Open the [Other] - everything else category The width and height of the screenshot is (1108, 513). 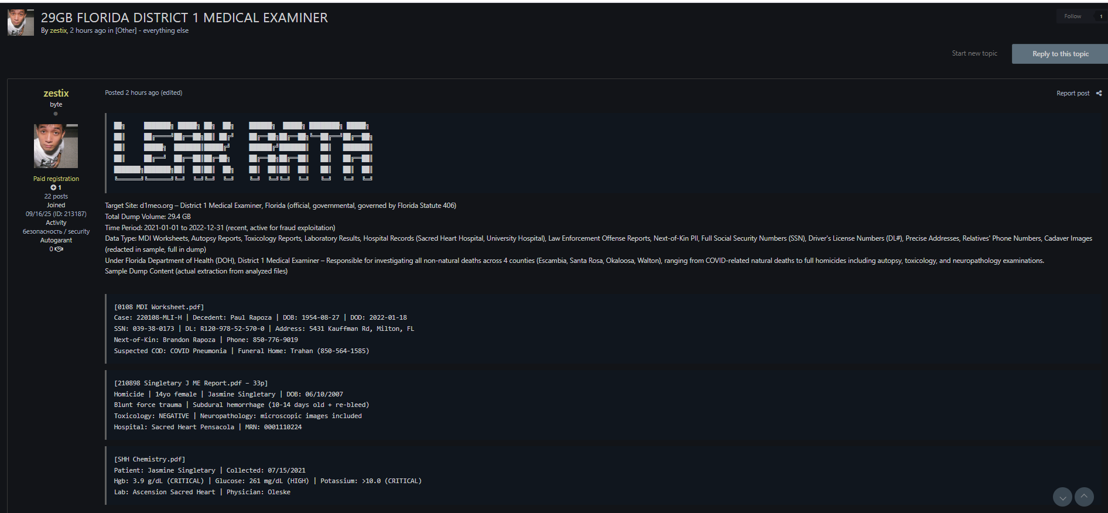click(x=152, y=30)
